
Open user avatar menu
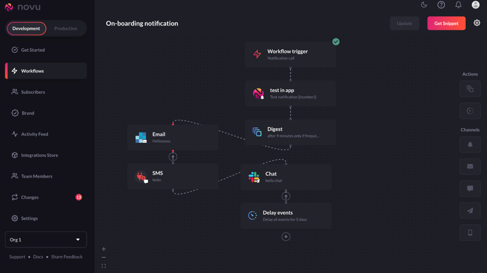(475, 5)
